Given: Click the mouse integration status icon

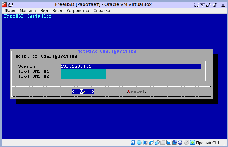Looking at the screenshot, I should pos(186,143).
